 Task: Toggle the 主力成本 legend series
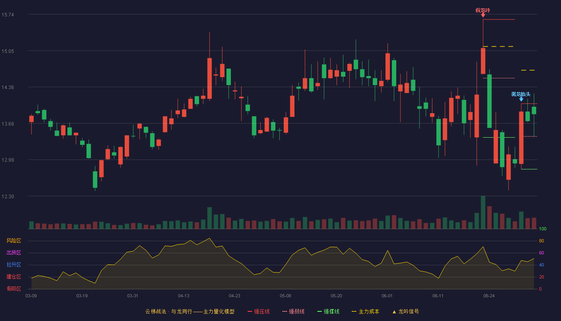pos(365,311)
